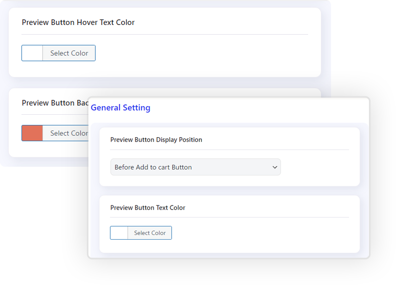Screen dimensions: 396x285
Task: Click the white Preview Button Text Color swatch
Action: point(119,233)
